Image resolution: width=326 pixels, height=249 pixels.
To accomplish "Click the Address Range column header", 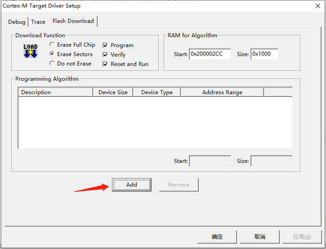I will pyautogui.click(x=222, y=92).
